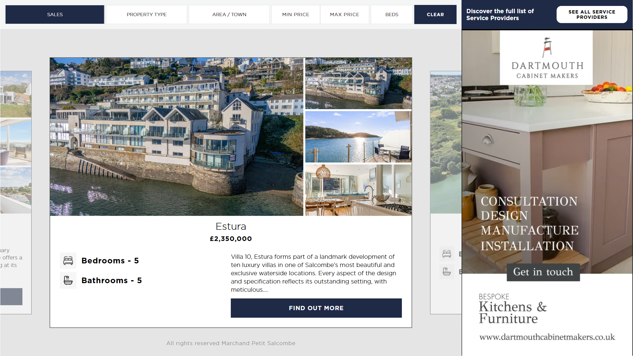Open the Estura property title
The width and height of the screenshot is (633, 356).
pyautogui.click(x=231, y=226)
